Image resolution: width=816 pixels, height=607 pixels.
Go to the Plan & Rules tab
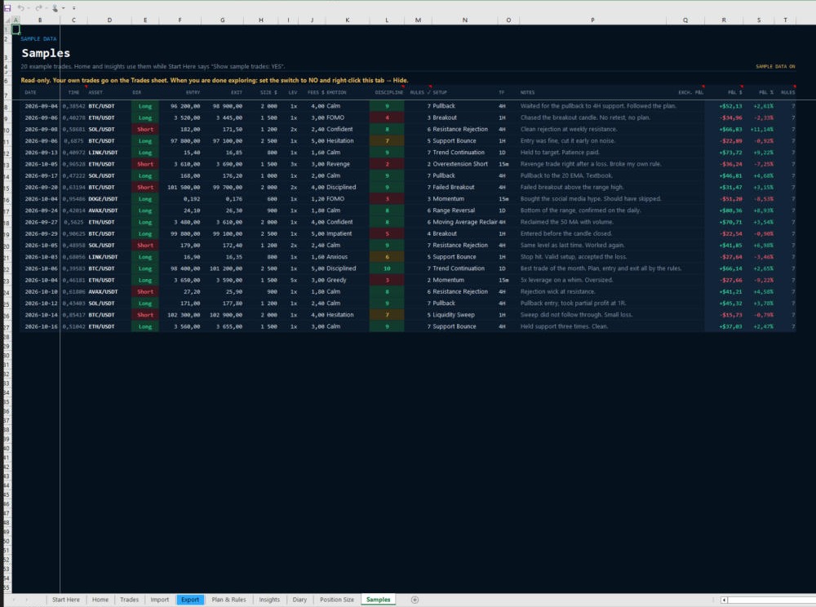click(x=228, y=600)
